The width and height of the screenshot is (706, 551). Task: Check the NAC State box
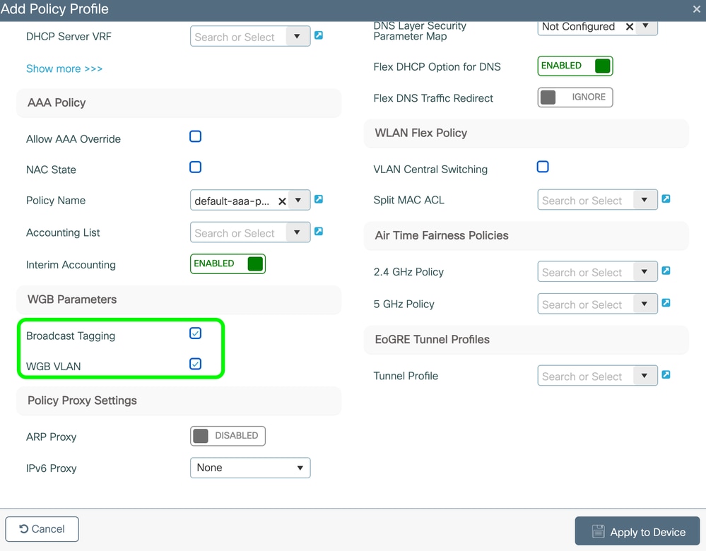pyautogui.click(x=196, y=167)
